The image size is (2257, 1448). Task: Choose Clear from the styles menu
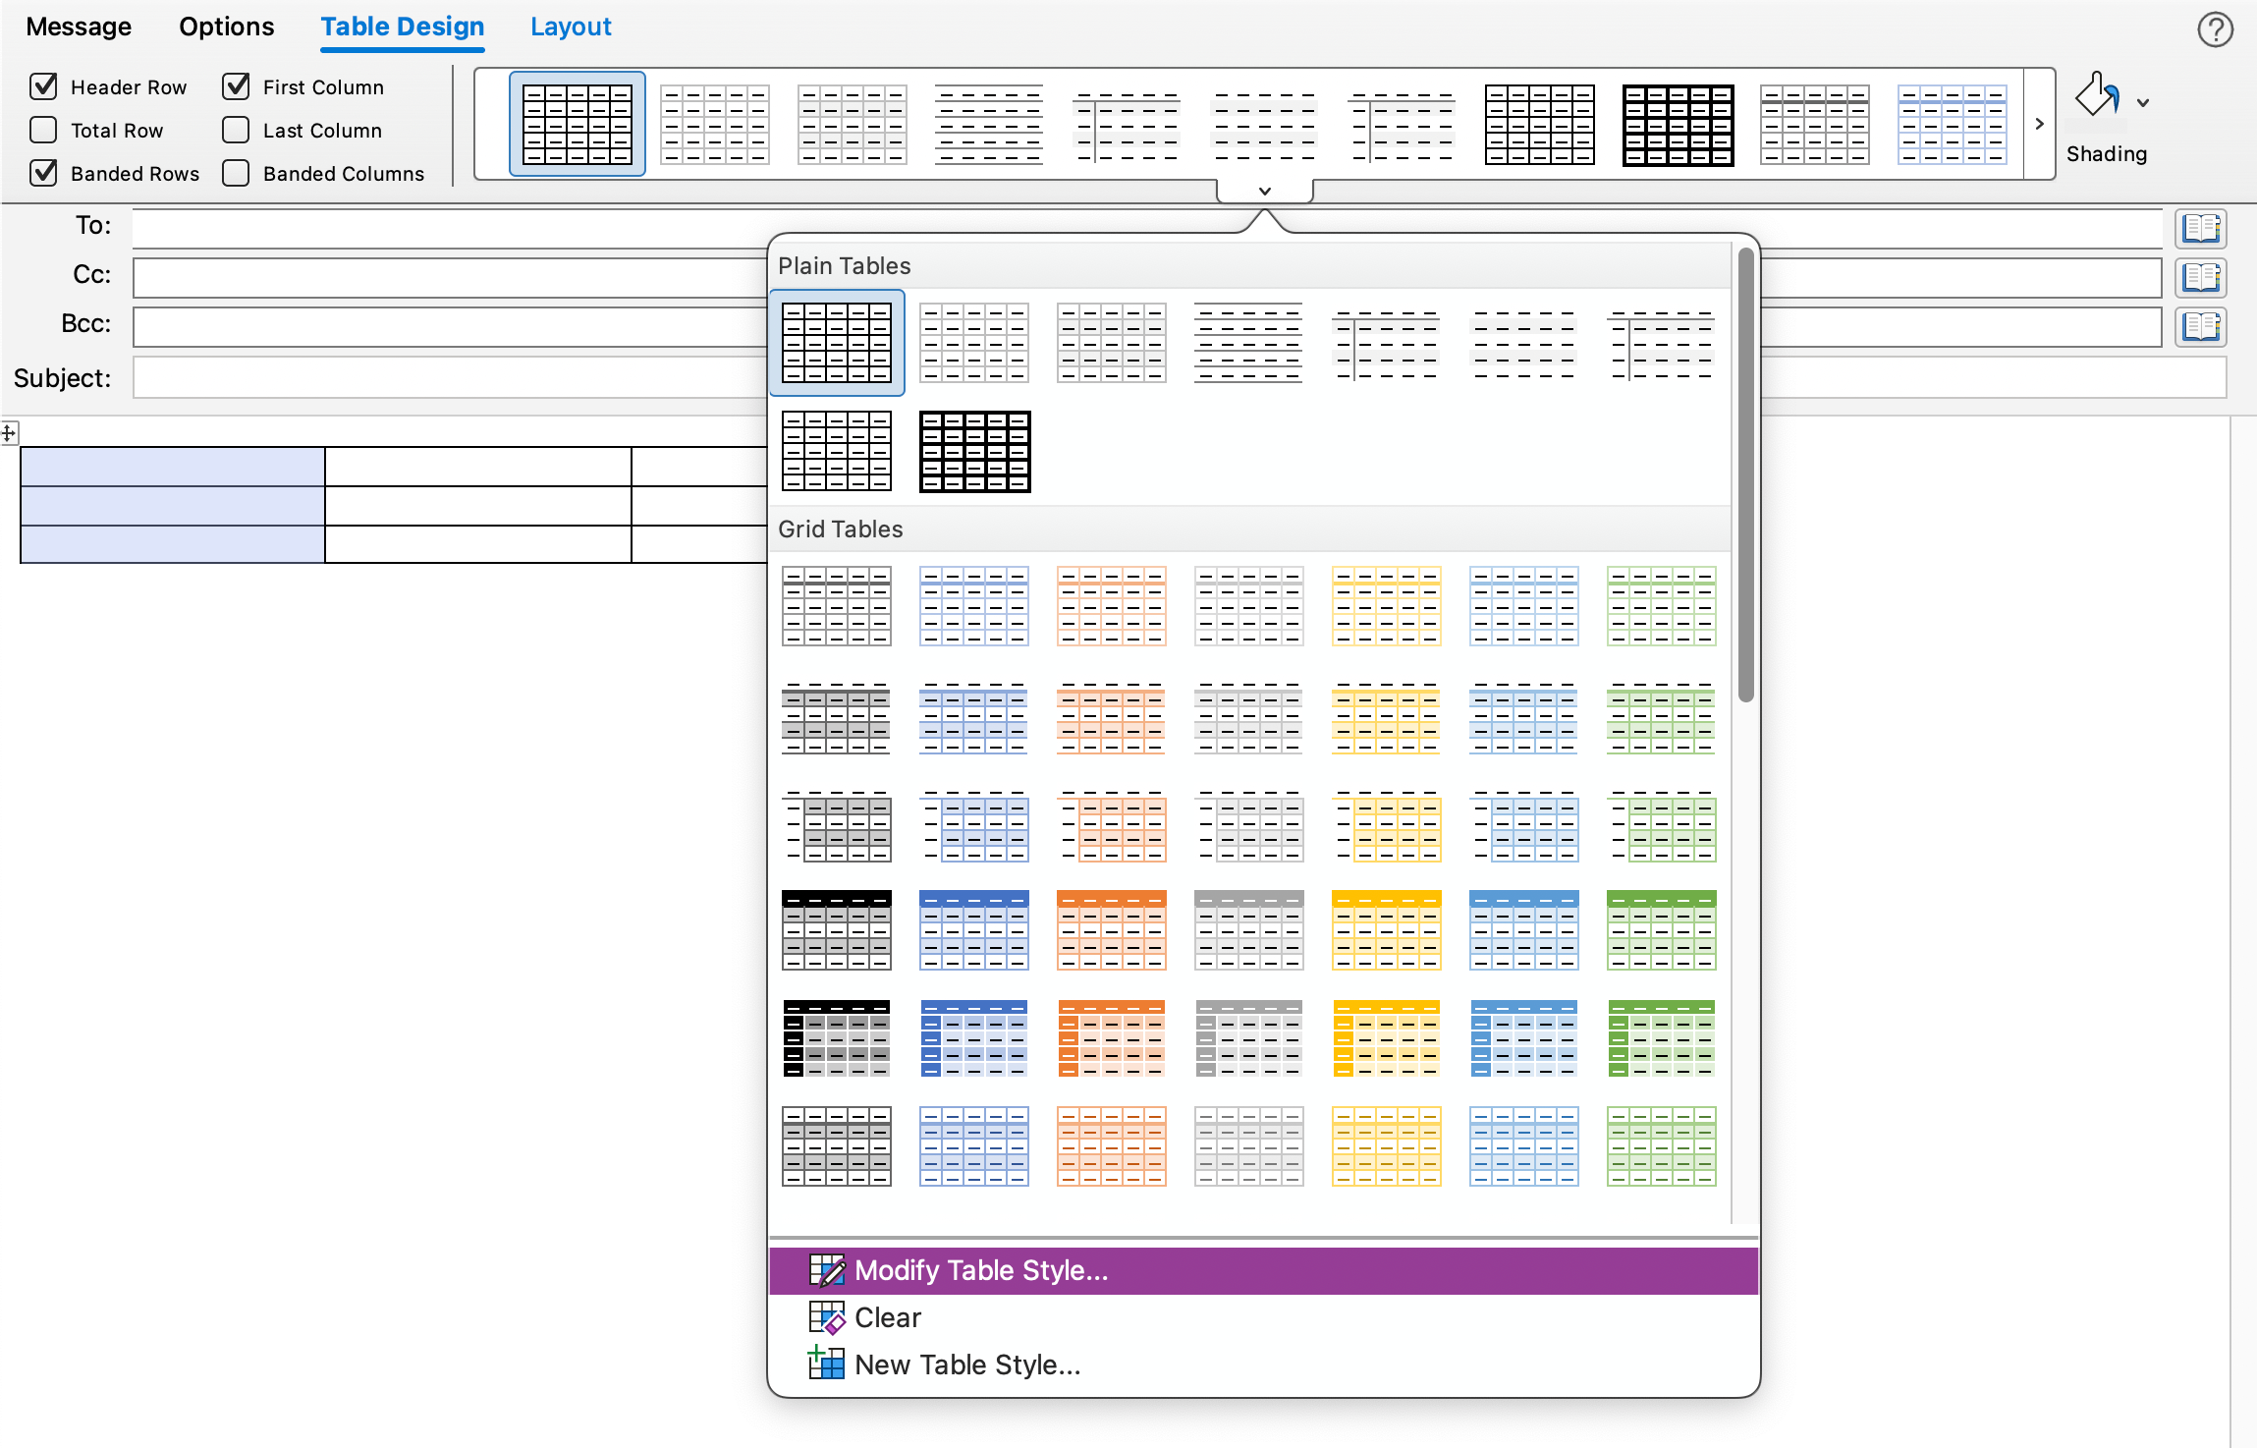[x=1264, y=1317]
